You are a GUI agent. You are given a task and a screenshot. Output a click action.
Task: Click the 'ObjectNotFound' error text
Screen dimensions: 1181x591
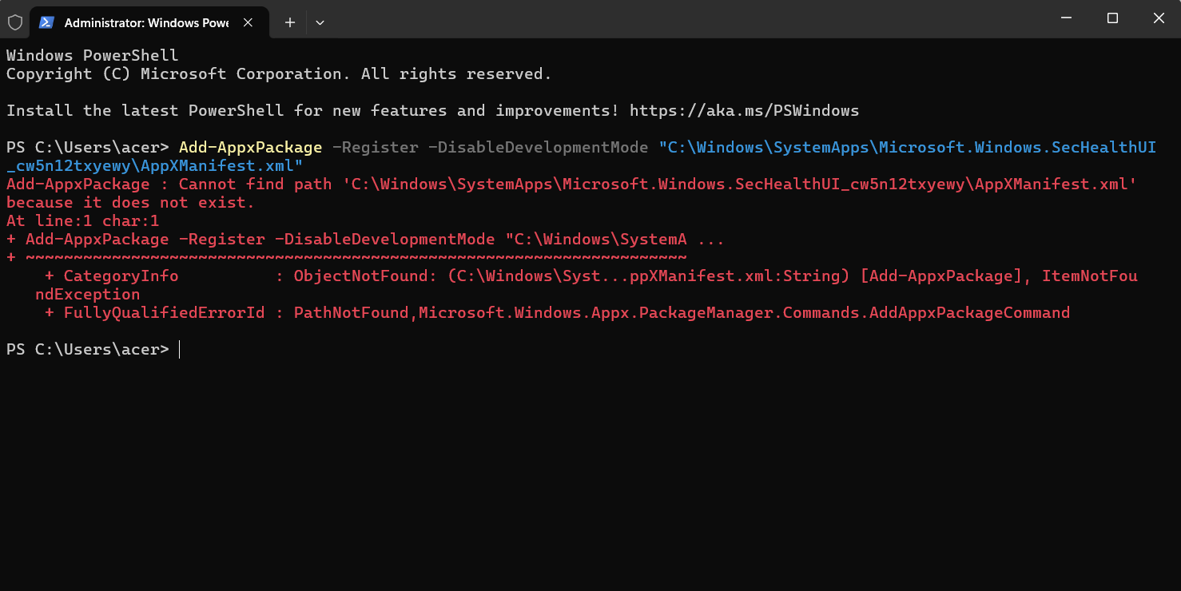[x=360, y=276]
